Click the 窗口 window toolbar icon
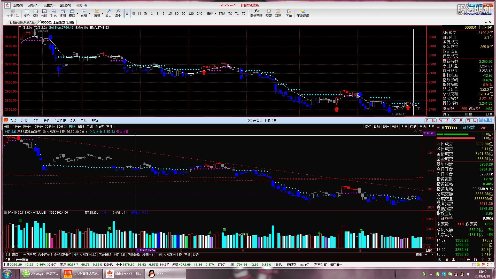This screenshot has height=279, width=496. tap(72, 13)
